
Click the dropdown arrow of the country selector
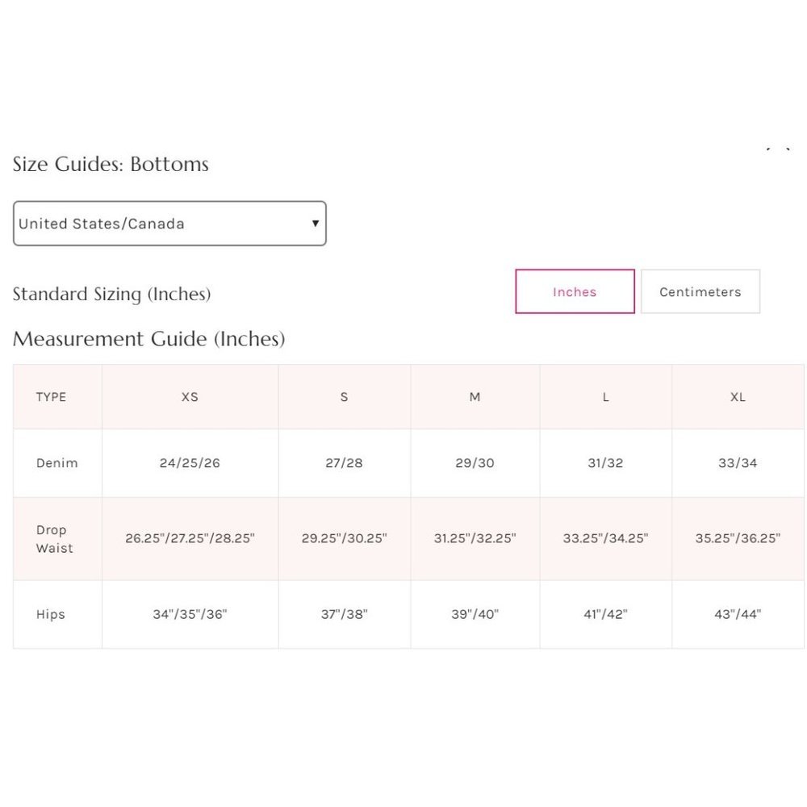coord(315,224)
